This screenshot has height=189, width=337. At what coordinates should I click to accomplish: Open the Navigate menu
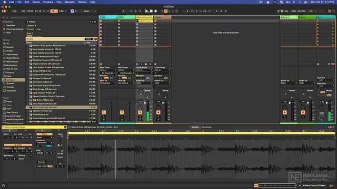70,2
